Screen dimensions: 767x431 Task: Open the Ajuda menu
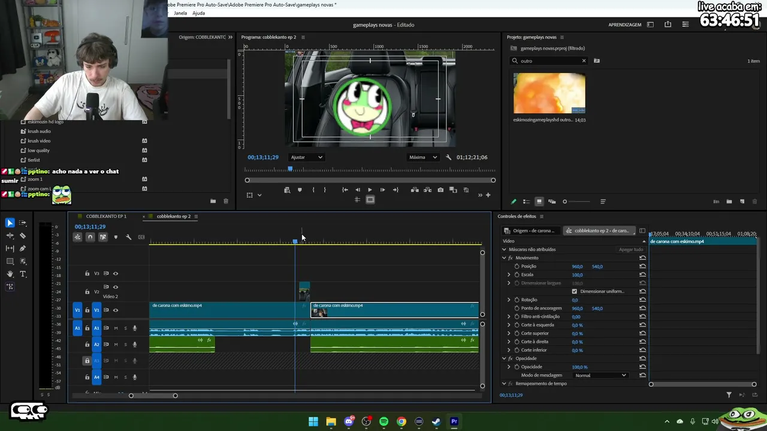pyautogui.click(x=199, y=13)
